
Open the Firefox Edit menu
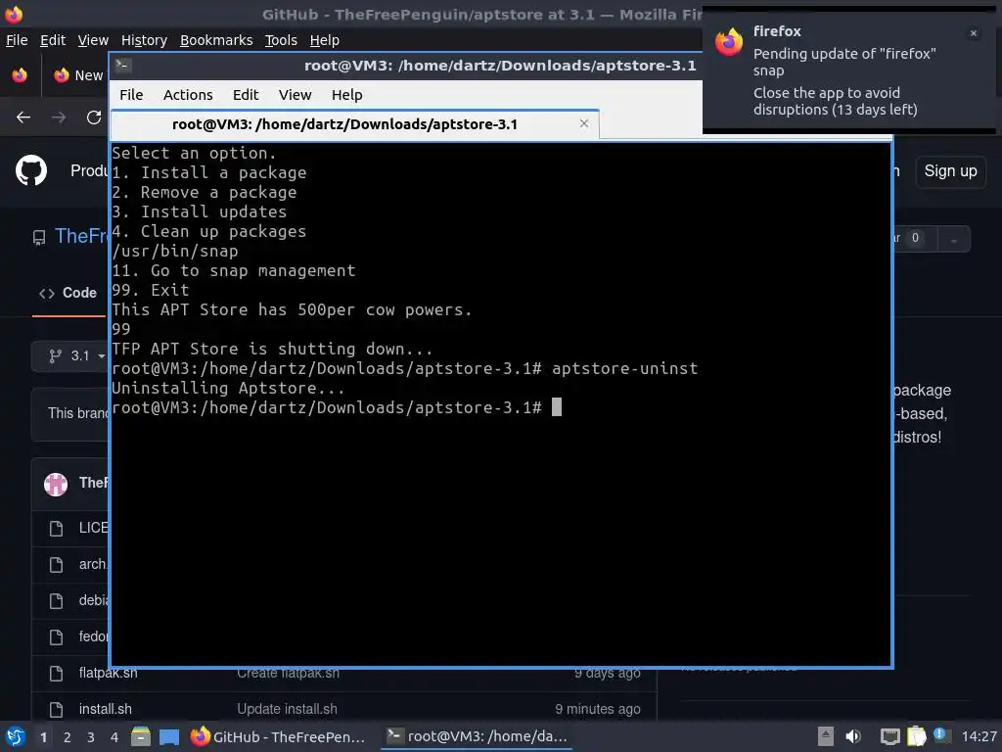point(53,40)
